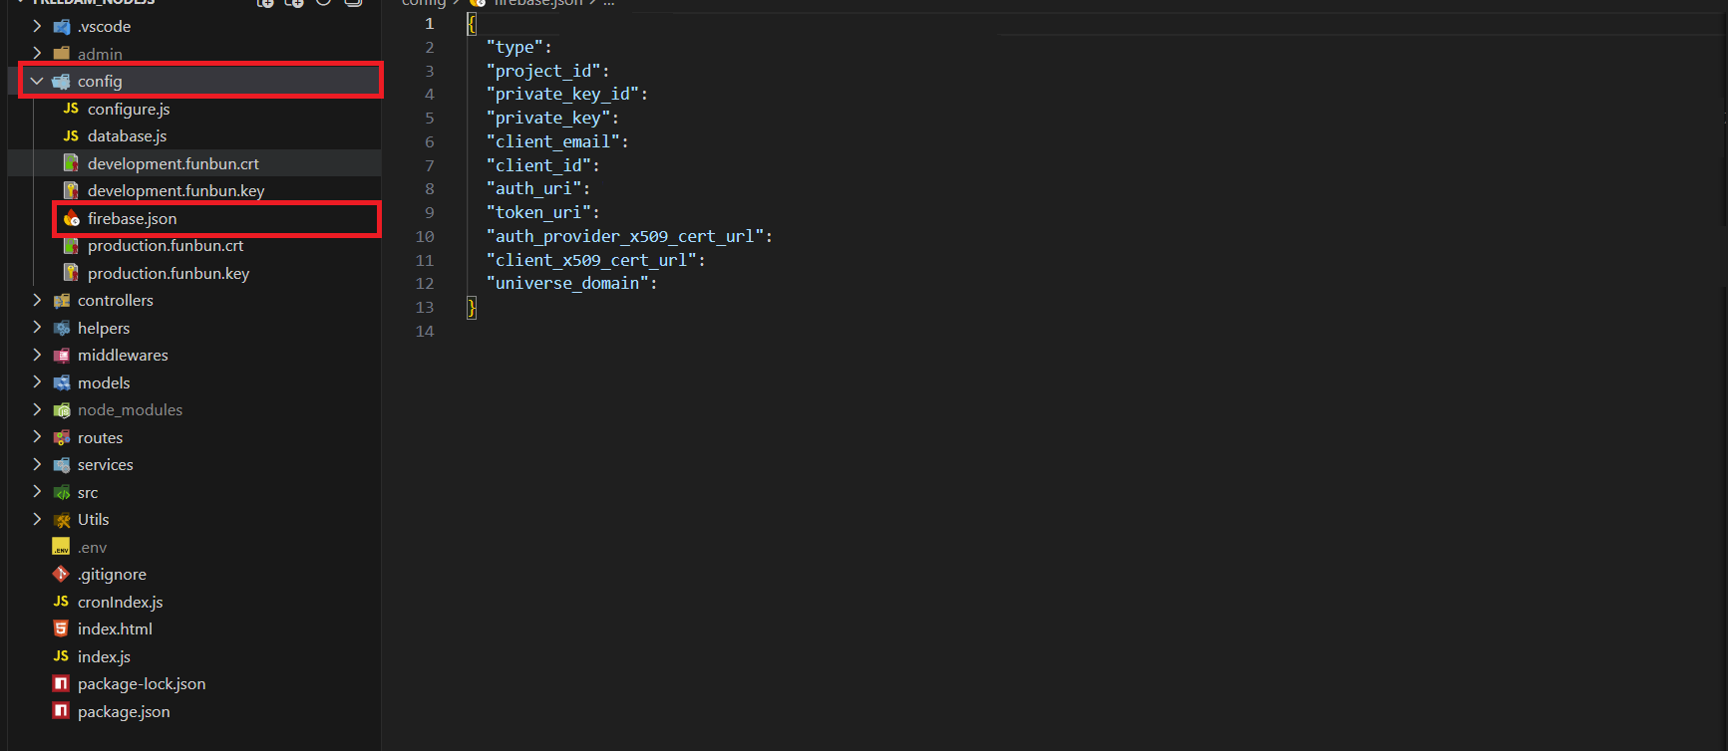Viewport: 1728px width, 751px height.
Task: Click the production.funbun.crt certificate icon
Action: point(71,246)
